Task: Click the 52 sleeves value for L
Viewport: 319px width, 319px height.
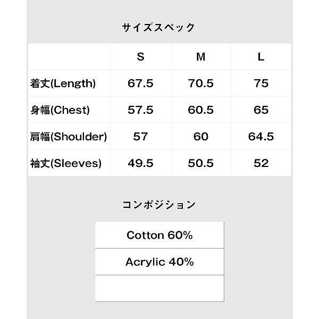Action: [261, 163]
